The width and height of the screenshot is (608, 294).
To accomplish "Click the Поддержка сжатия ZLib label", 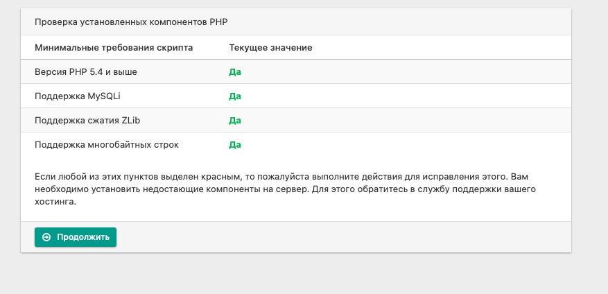I will 87,121.
